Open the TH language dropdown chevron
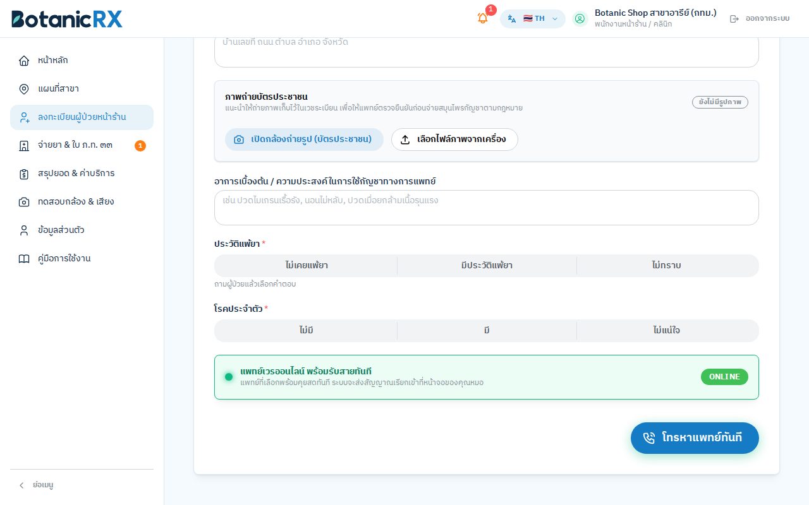The width and height of the screenshot is (809, 505). (555, 19)
